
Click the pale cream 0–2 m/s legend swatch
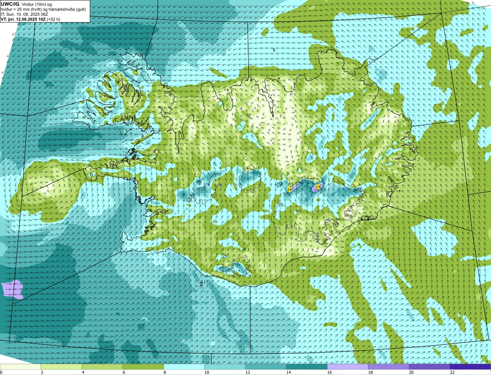coord(20,367)
